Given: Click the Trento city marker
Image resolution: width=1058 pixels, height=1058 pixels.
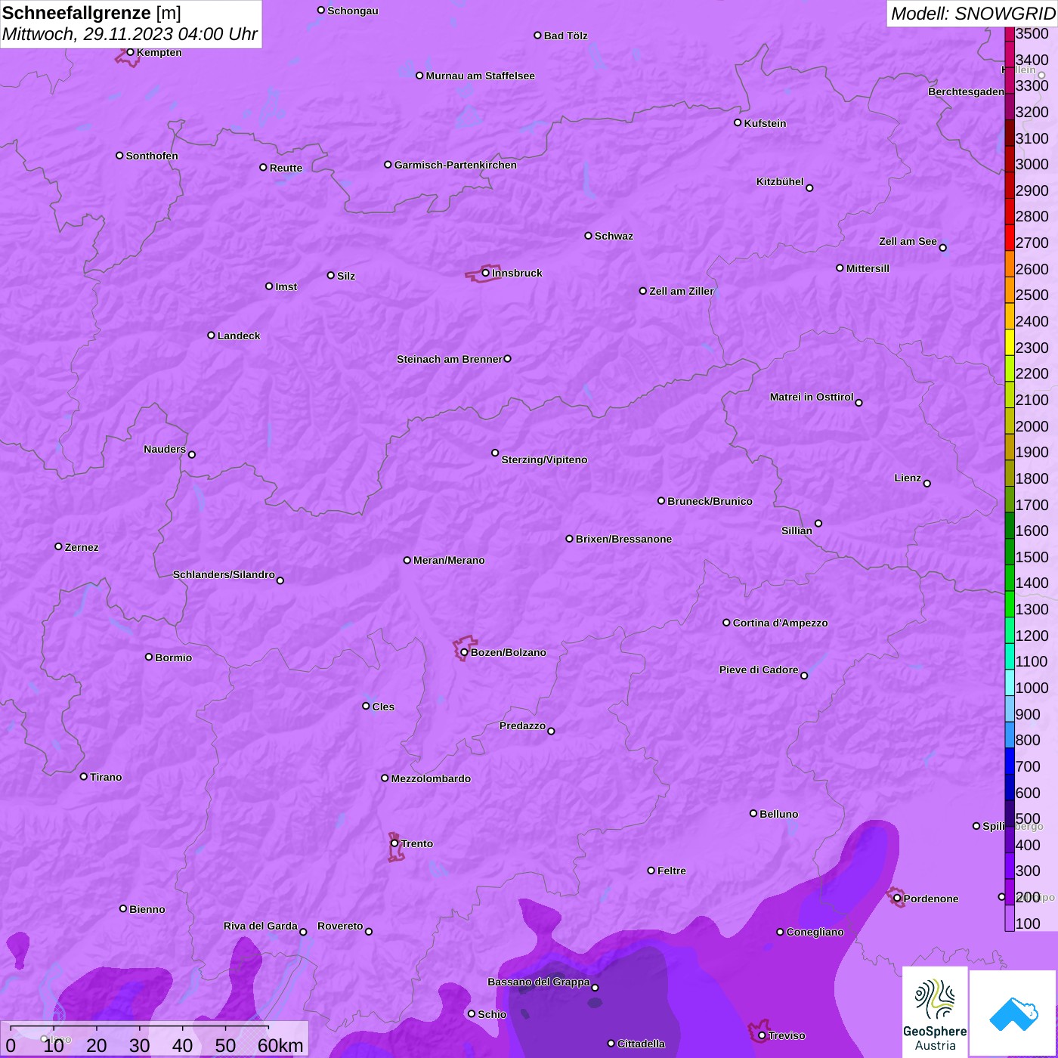Looking at the screenshot, I should (x=394, y=843).
